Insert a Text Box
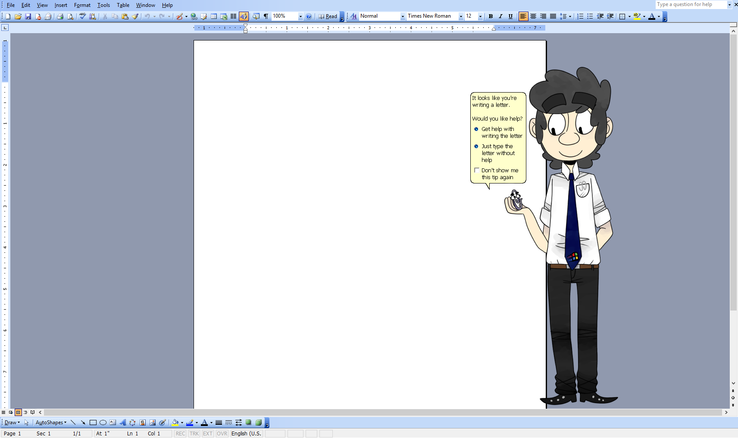The height and width of the screenshot is (438, 738). point(113,422)
